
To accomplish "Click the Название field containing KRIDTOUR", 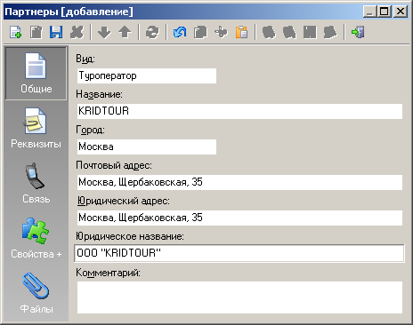I will 239,111.
